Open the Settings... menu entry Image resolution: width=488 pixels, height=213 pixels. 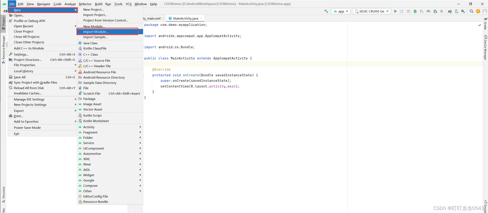coord(43,54)
